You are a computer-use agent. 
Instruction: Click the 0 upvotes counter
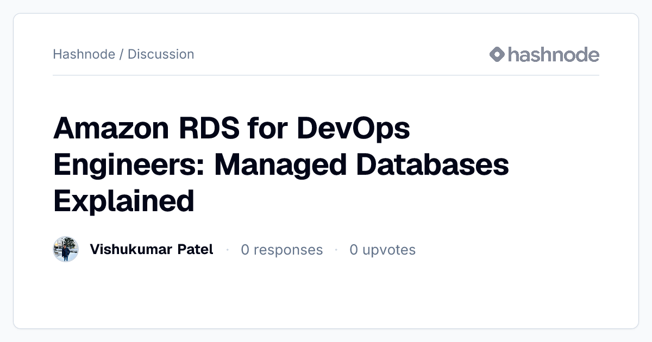383,250
